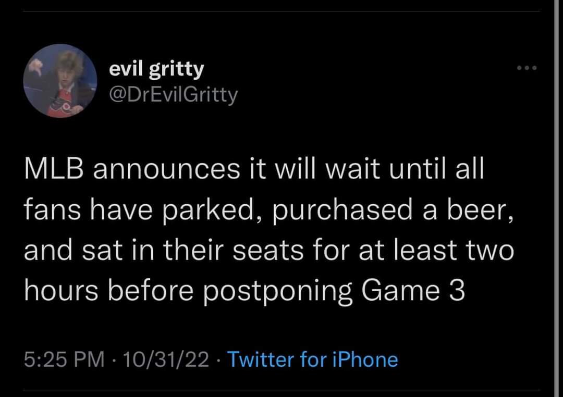Open the three-dot more options menu
Viewport: 563px width, 397px height.
point(525,68)
